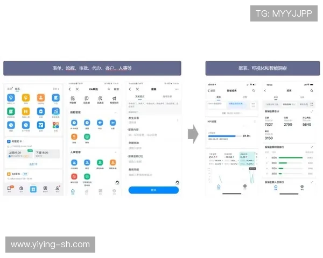Click the 单据张数 input field

coord(153,146)
